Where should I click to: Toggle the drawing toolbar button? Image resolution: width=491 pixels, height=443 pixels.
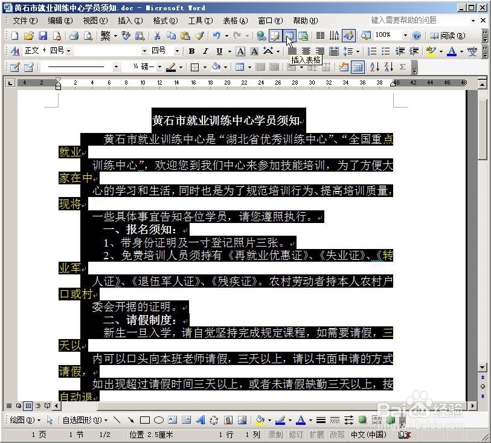348,36
